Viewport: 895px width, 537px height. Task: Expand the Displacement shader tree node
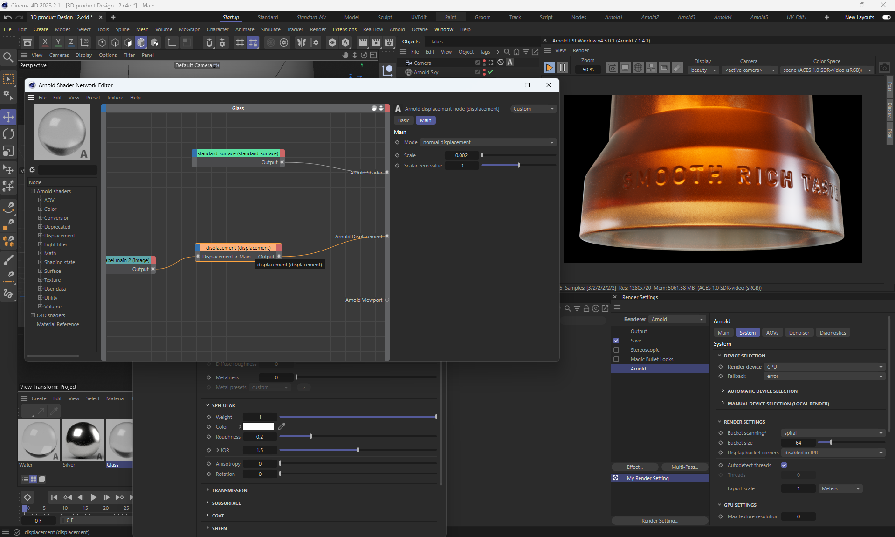point(40,236)
